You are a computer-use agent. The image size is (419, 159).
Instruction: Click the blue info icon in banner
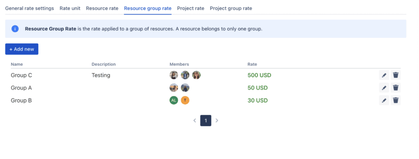15,29
